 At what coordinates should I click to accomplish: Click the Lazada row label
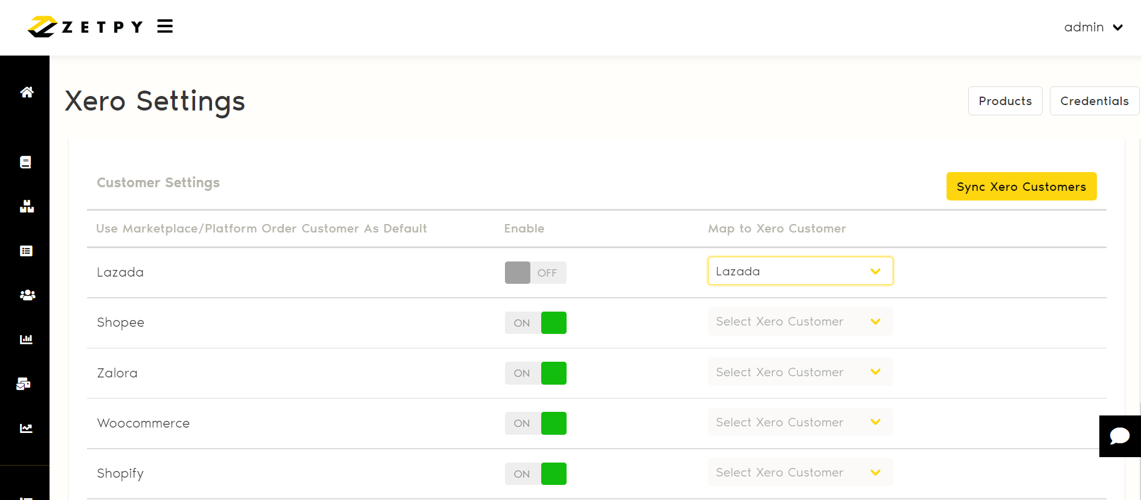coord(120,272)
